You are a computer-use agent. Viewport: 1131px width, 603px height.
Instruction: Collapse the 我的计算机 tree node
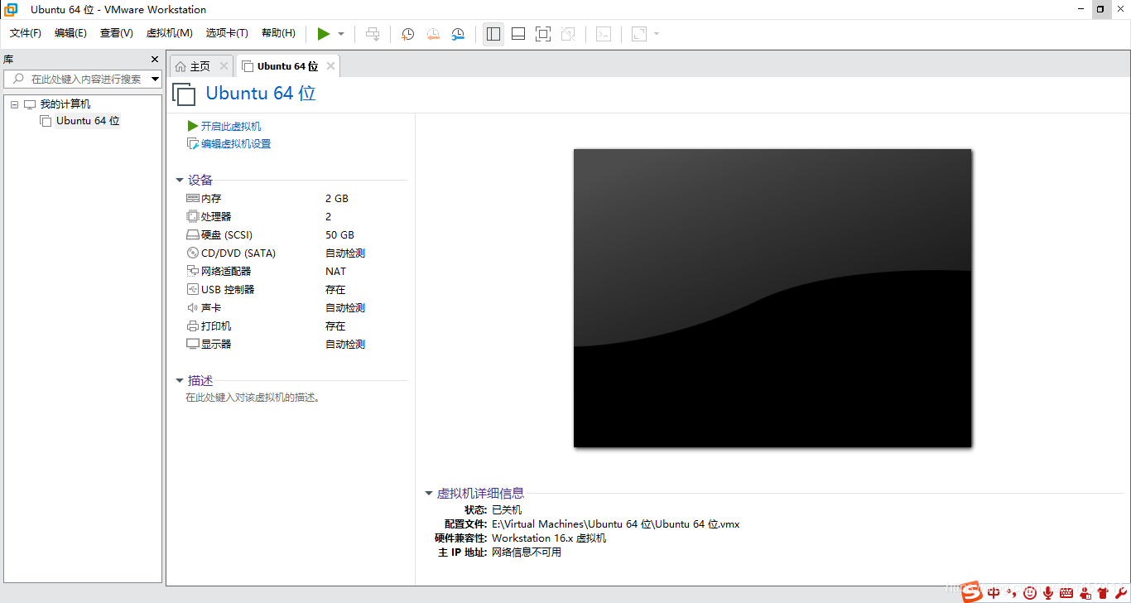[14, 104]
